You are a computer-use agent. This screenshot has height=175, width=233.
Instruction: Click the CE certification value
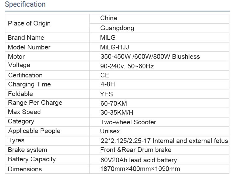tap(105, 75)
